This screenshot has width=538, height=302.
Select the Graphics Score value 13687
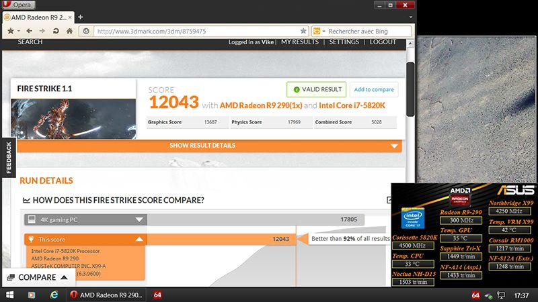(210, 122)
